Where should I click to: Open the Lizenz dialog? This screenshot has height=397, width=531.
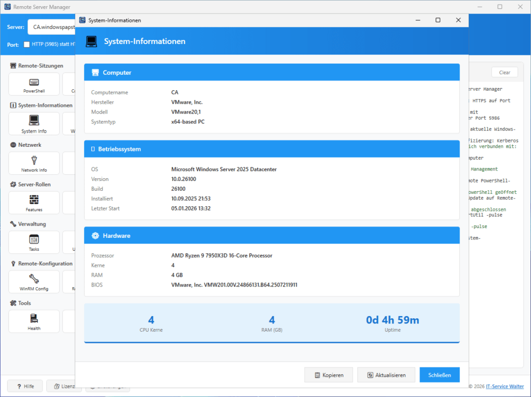(63, 386)
